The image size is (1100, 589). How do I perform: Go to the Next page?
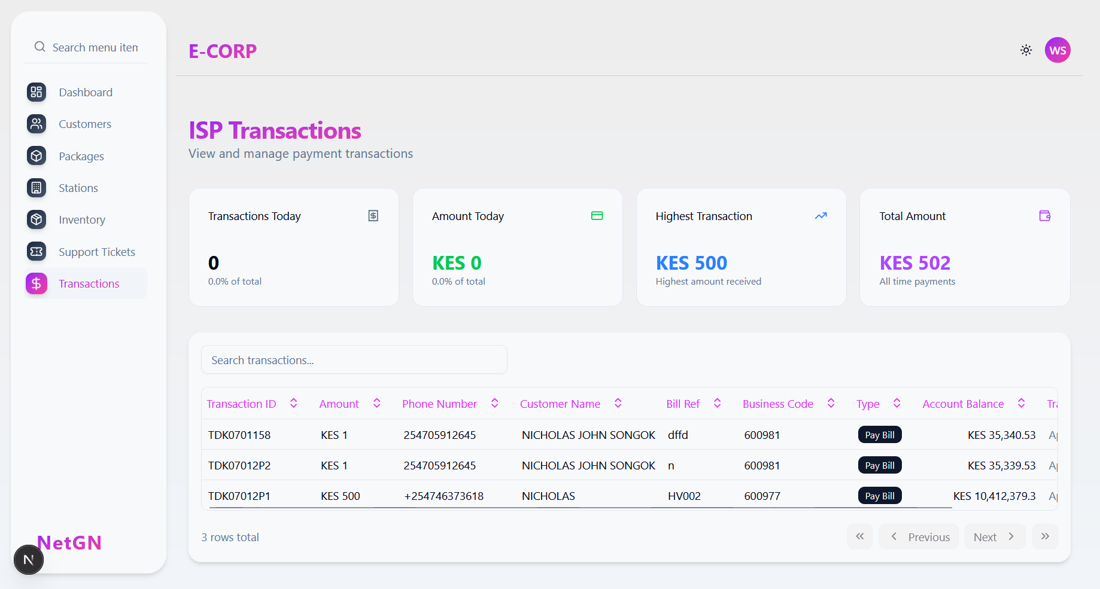point(994,537)
